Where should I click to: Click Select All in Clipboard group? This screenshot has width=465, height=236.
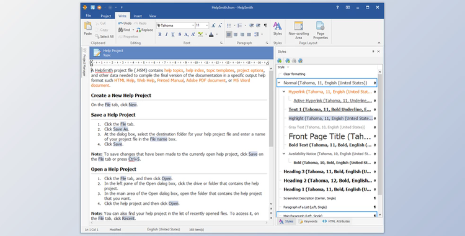point(104,37)
